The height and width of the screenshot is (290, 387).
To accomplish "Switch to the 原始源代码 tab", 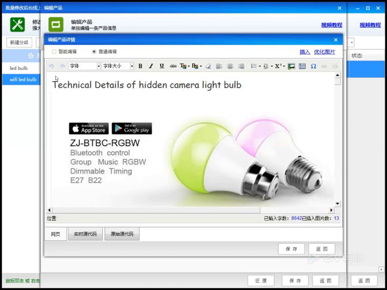I will coord(122,234).
